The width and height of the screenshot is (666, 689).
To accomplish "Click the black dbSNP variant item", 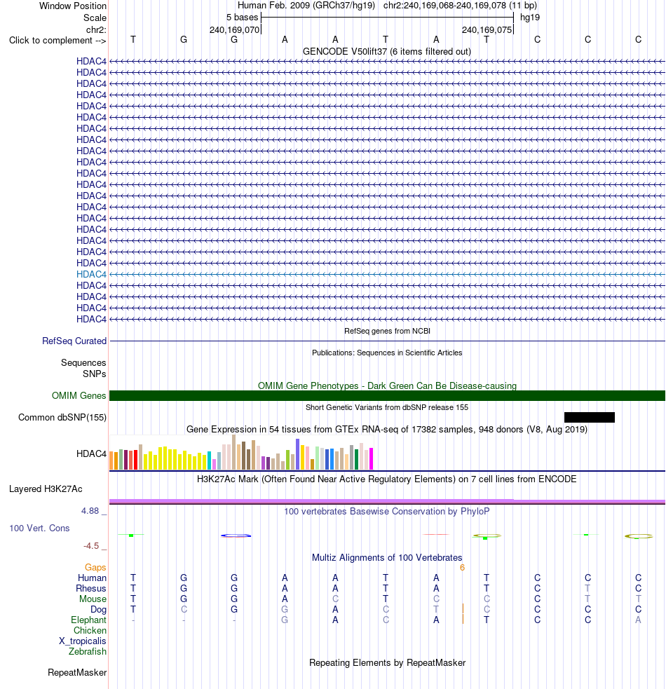I will [589, 418].
